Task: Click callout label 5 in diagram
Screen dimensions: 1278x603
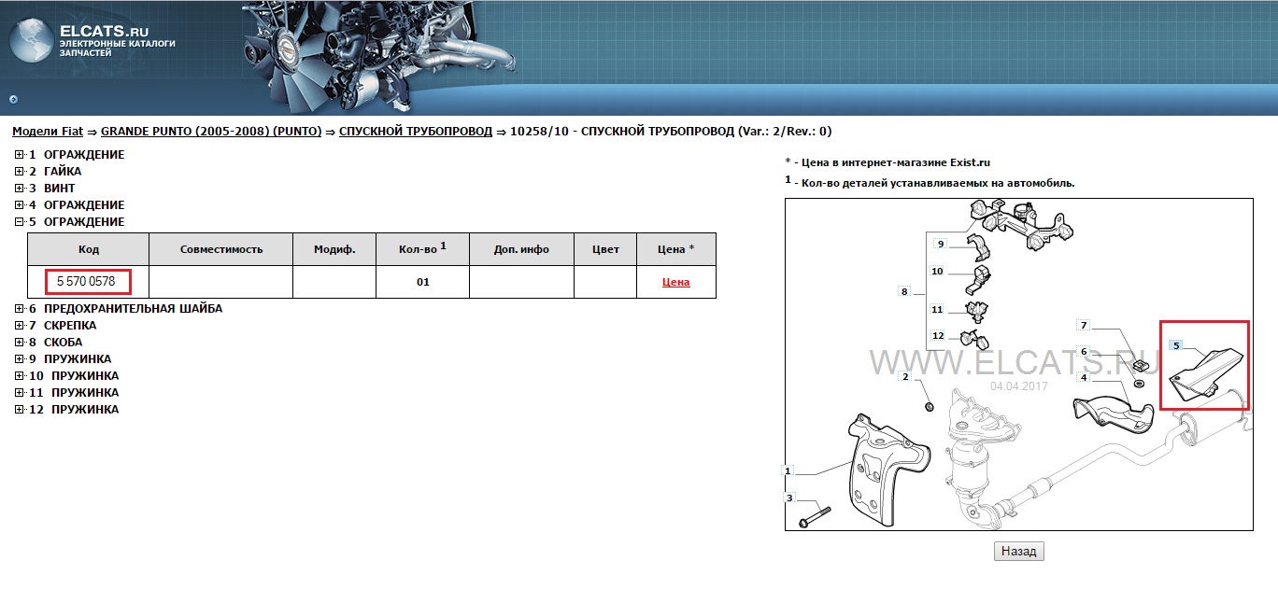Action: [x=1176, y=345]
